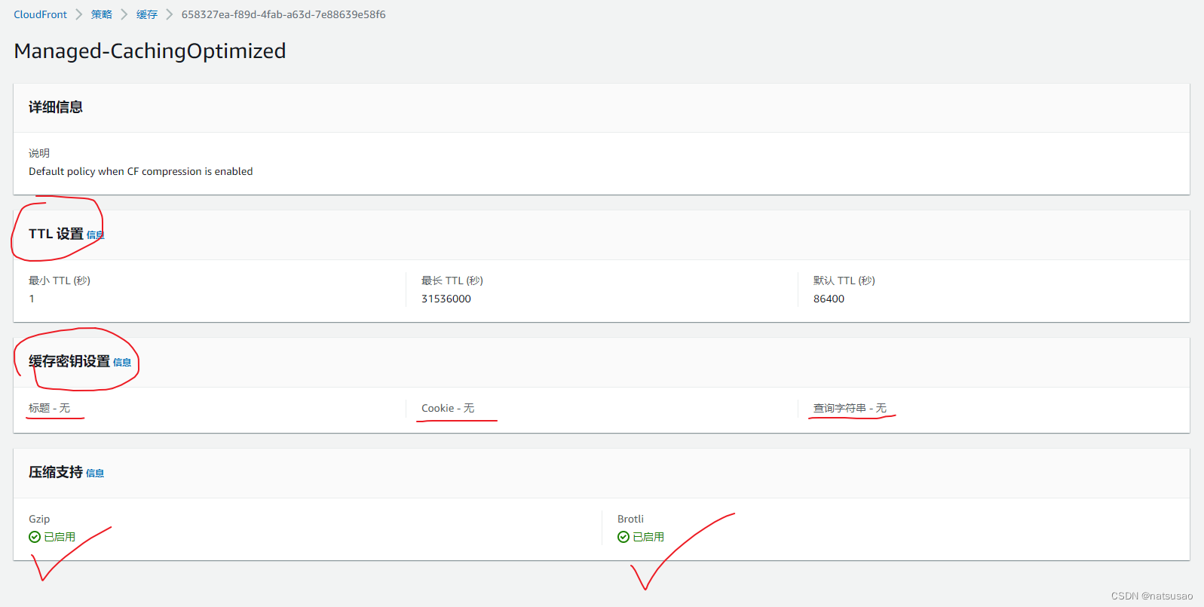Viewport: 1204px width, 607px height.
Task: Click the chevron after CloudFront breadcrumb
Action: (x=79, y=14)
